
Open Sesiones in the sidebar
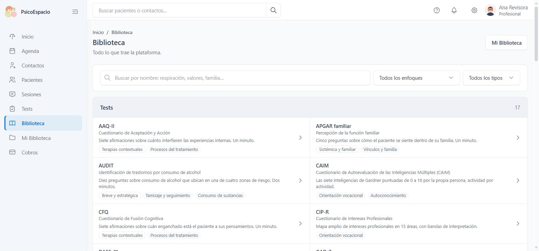click(x=43, y=94)
